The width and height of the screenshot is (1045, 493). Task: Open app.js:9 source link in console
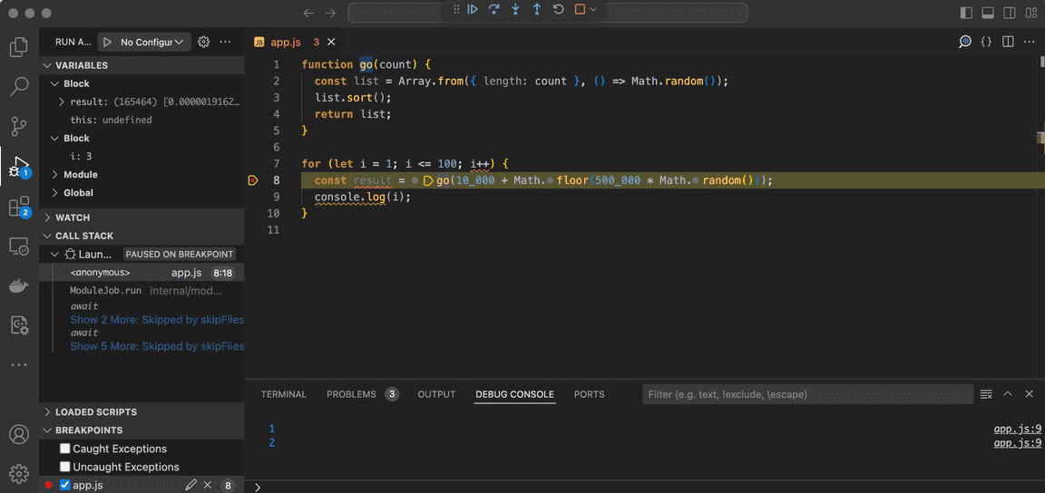point(1017,429)
